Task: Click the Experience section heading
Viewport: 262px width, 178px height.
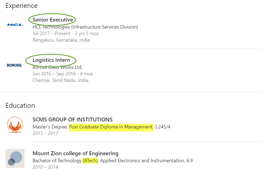Action: pyautogui.click(x=22, y=6)
